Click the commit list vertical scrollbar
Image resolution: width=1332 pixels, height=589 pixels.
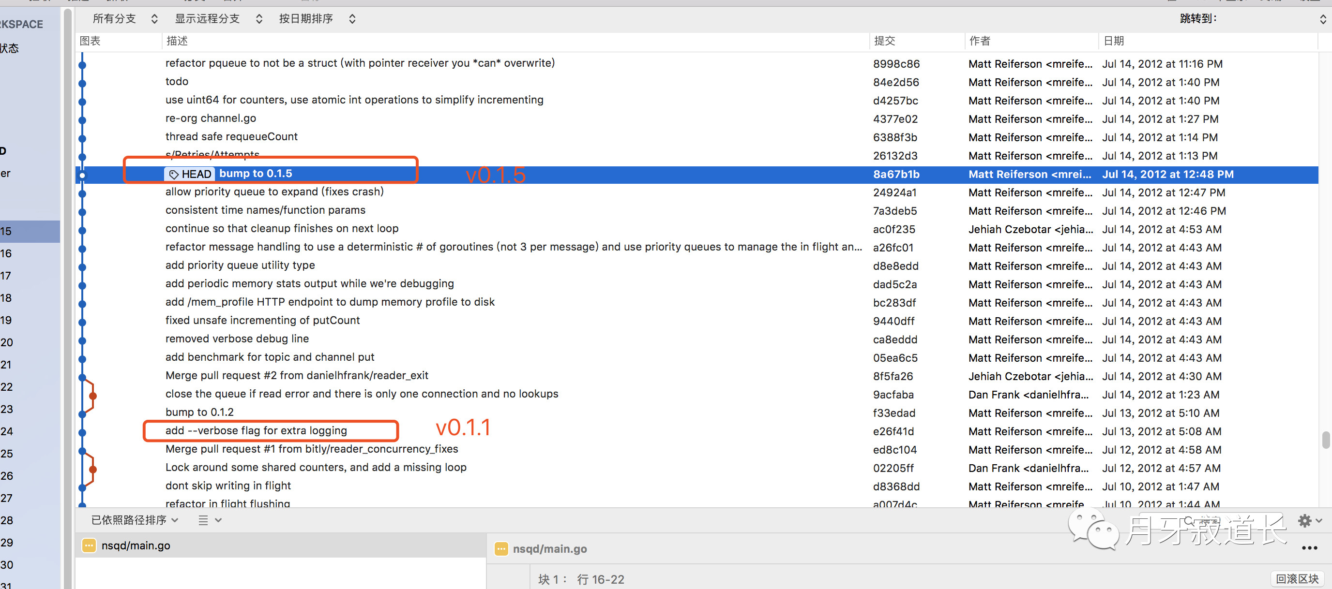pyautogui.click(x=1325, y=440)
